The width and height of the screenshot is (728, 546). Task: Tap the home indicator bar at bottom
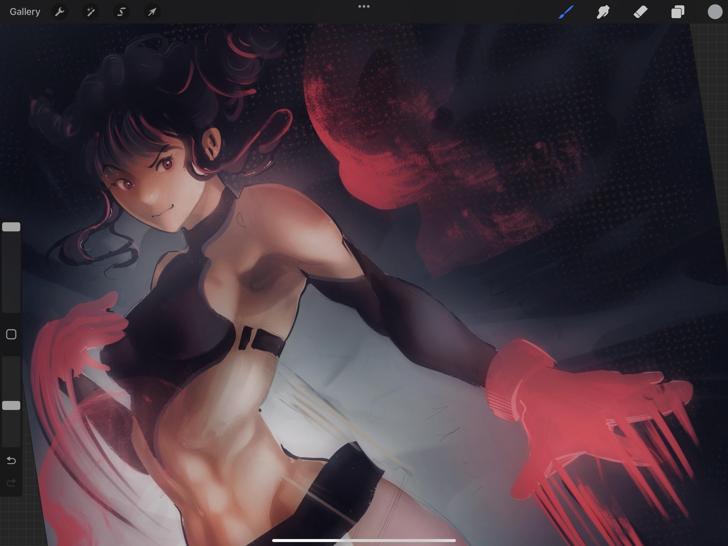[364, 540]
